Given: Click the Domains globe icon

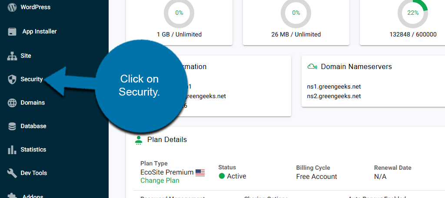Looking at the screenshot, I should click(x=12, y=103).
